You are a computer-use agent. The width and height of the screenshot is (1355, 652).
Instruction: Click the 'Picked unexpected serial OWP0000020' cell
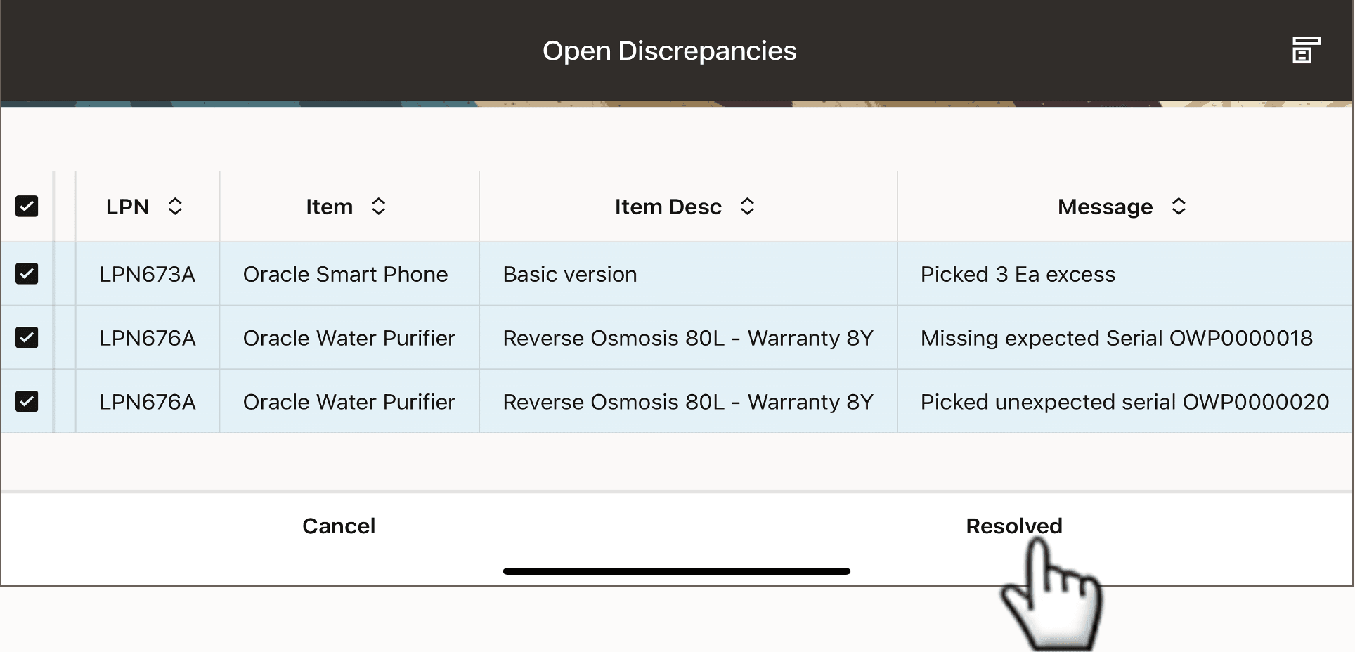tap(1124, 401)
